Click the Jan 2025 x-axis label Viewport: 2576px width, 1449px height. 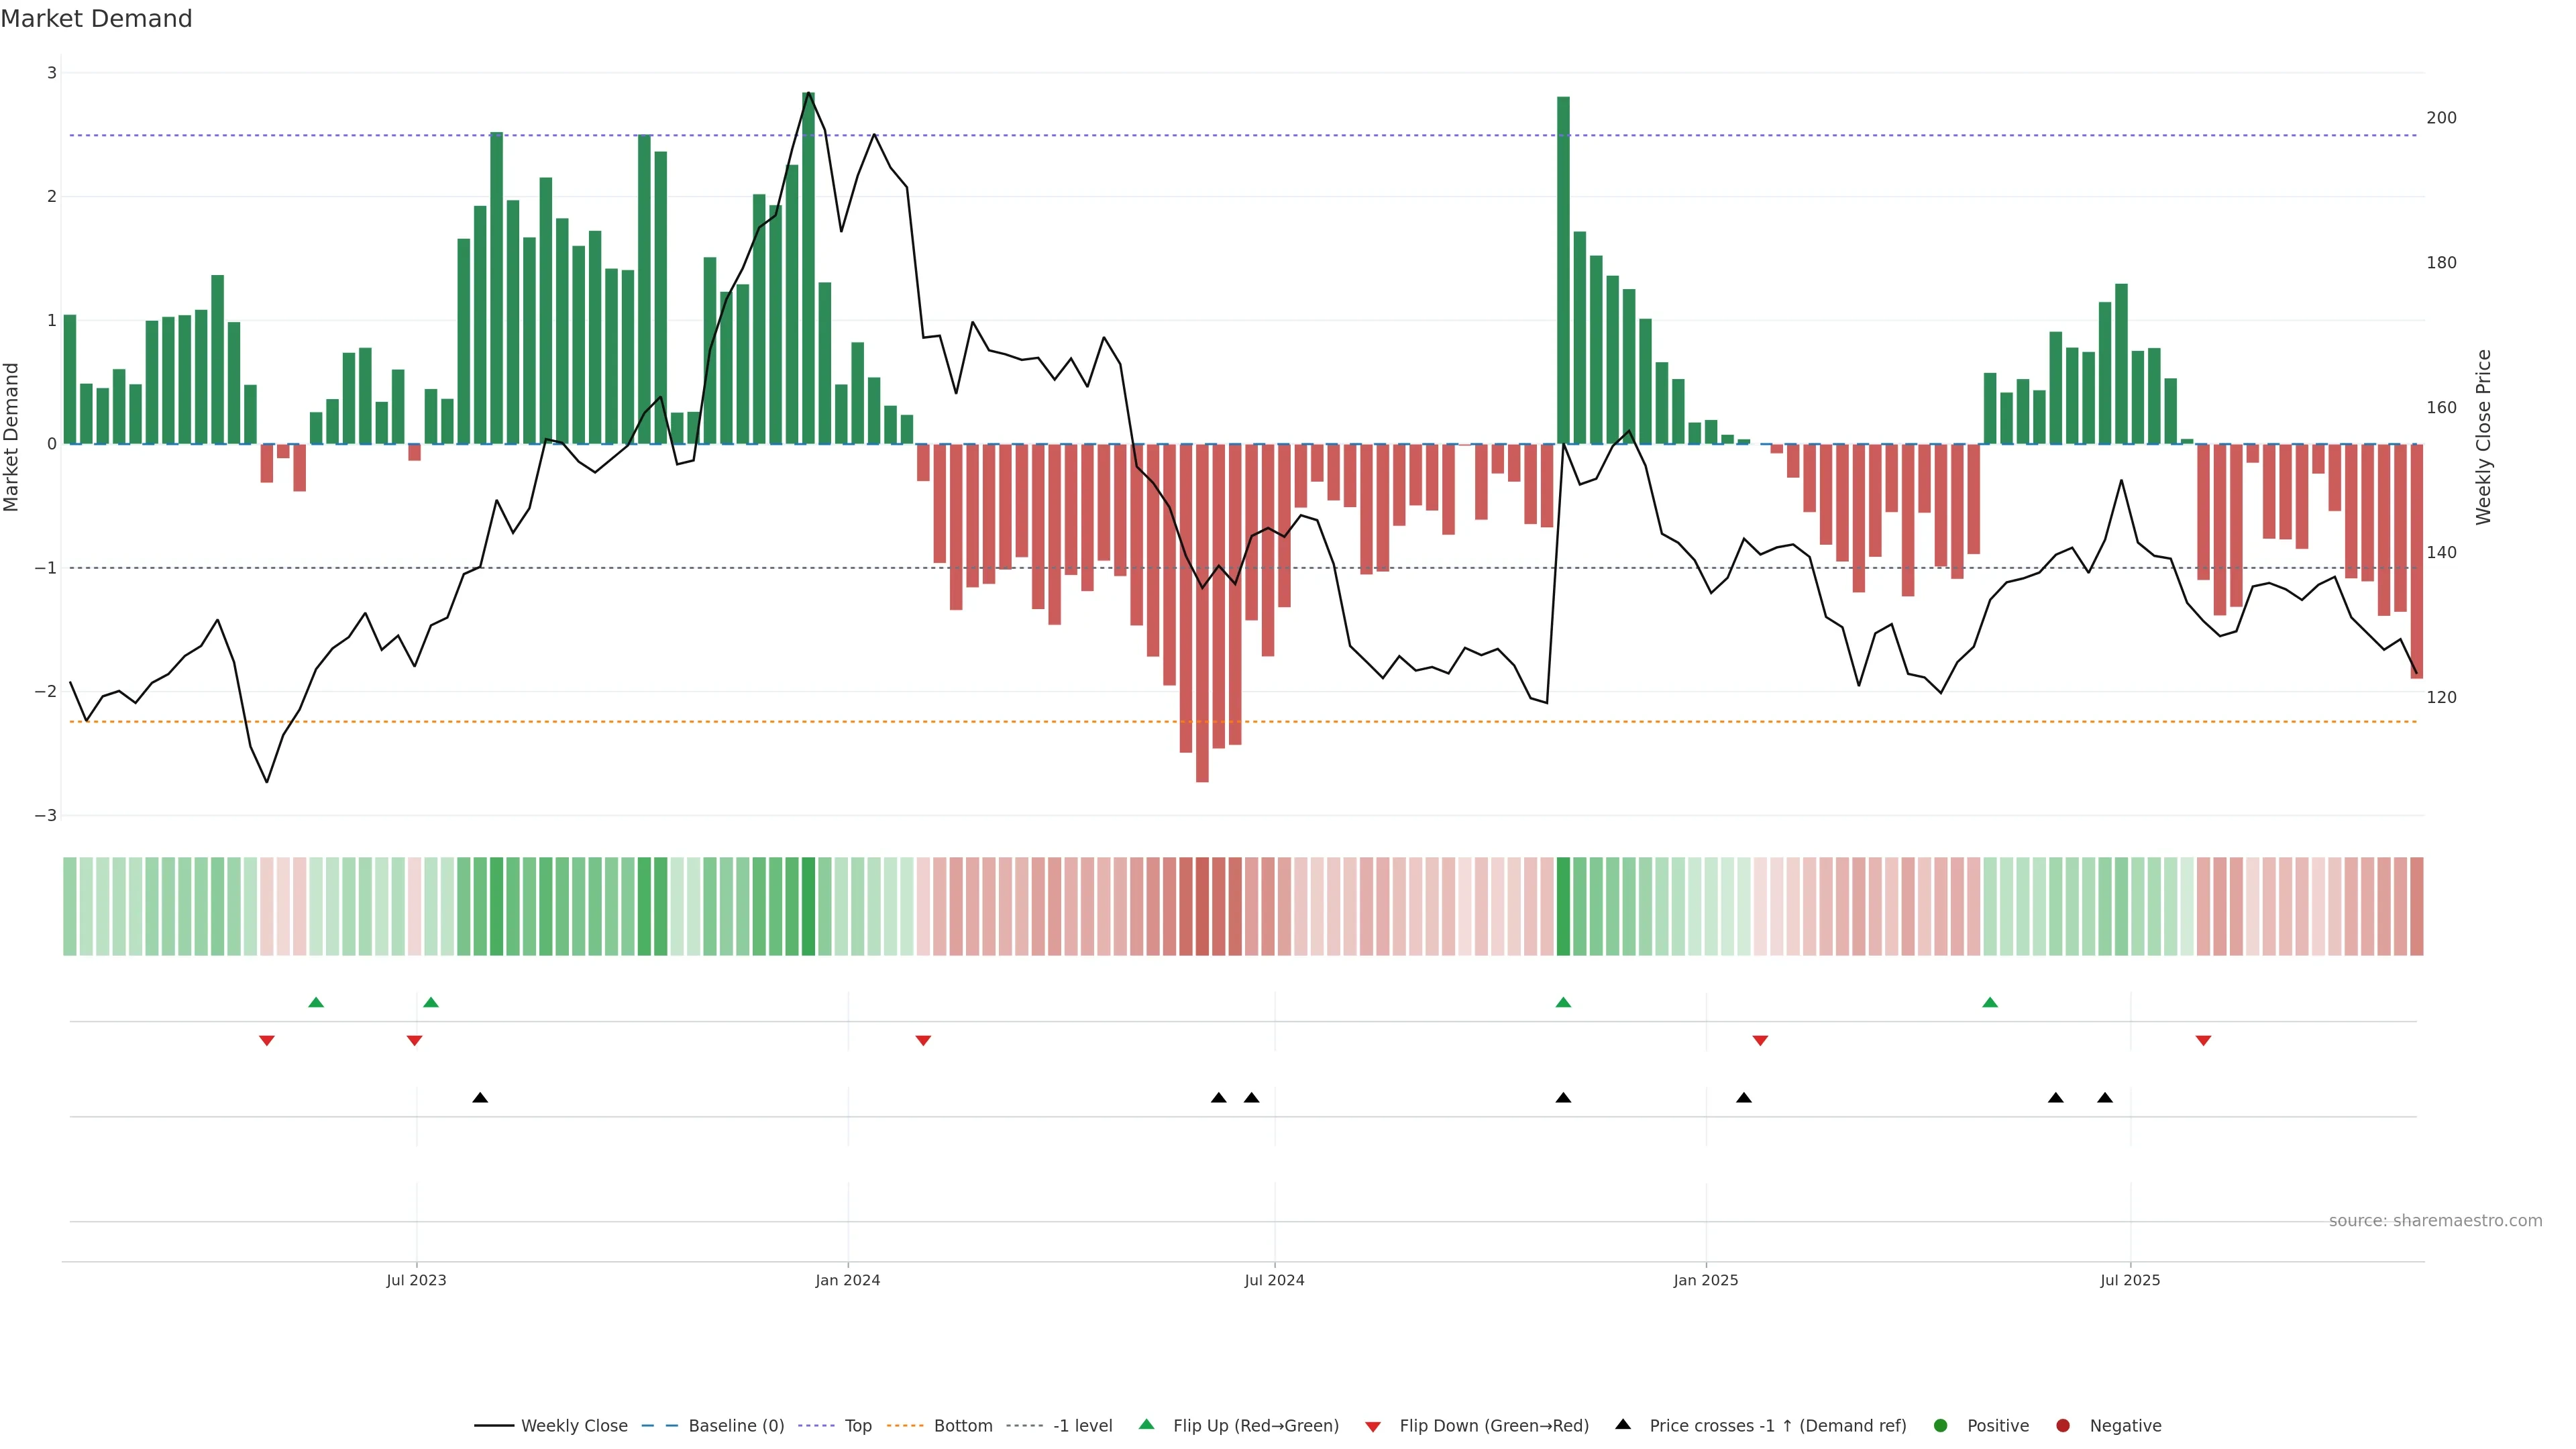pyautogui.click(x=1706, y=1280)
